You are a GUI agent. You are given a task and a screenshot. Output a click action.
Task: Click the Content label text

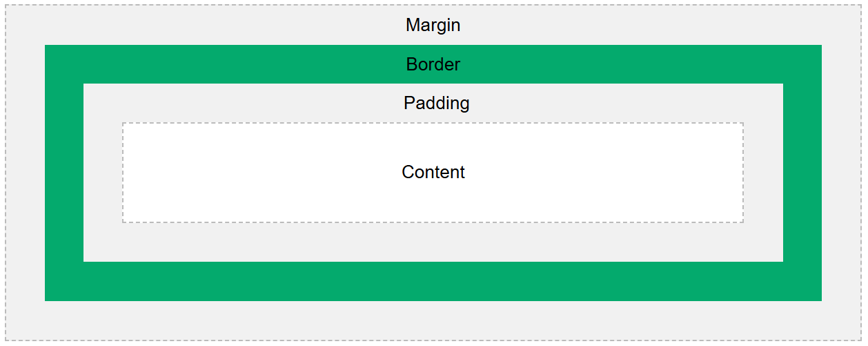[433, 172]
